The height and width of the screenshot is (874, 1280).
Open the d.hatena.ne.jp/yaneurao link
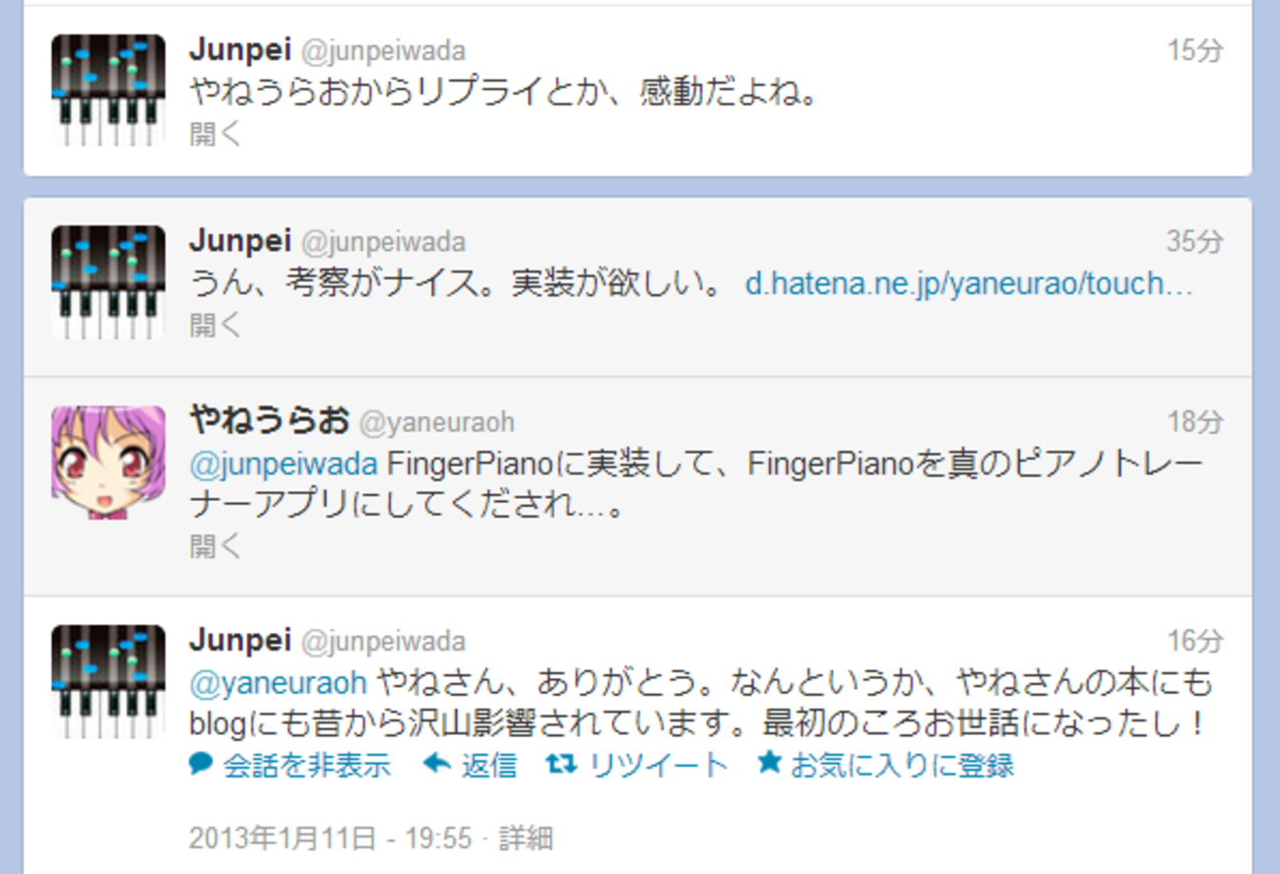click(969, 284)
